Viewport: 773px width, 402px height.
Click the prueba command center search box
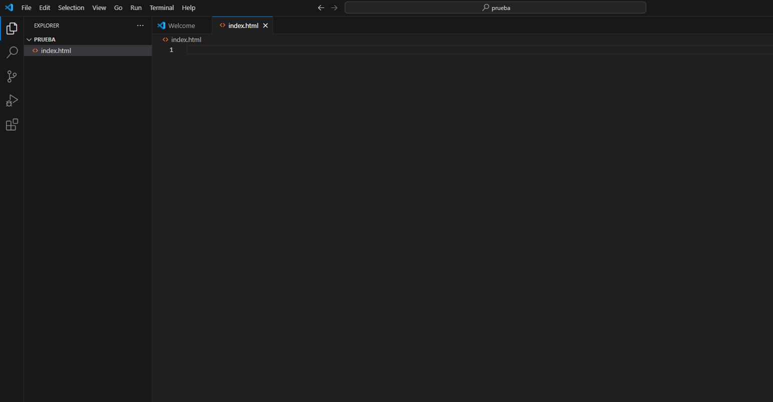click(495, 7)
